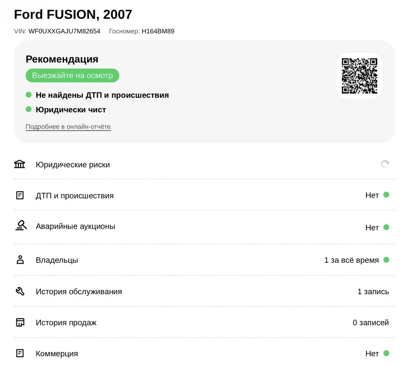Open the История обслуживания section

click(x=204, y=291)
